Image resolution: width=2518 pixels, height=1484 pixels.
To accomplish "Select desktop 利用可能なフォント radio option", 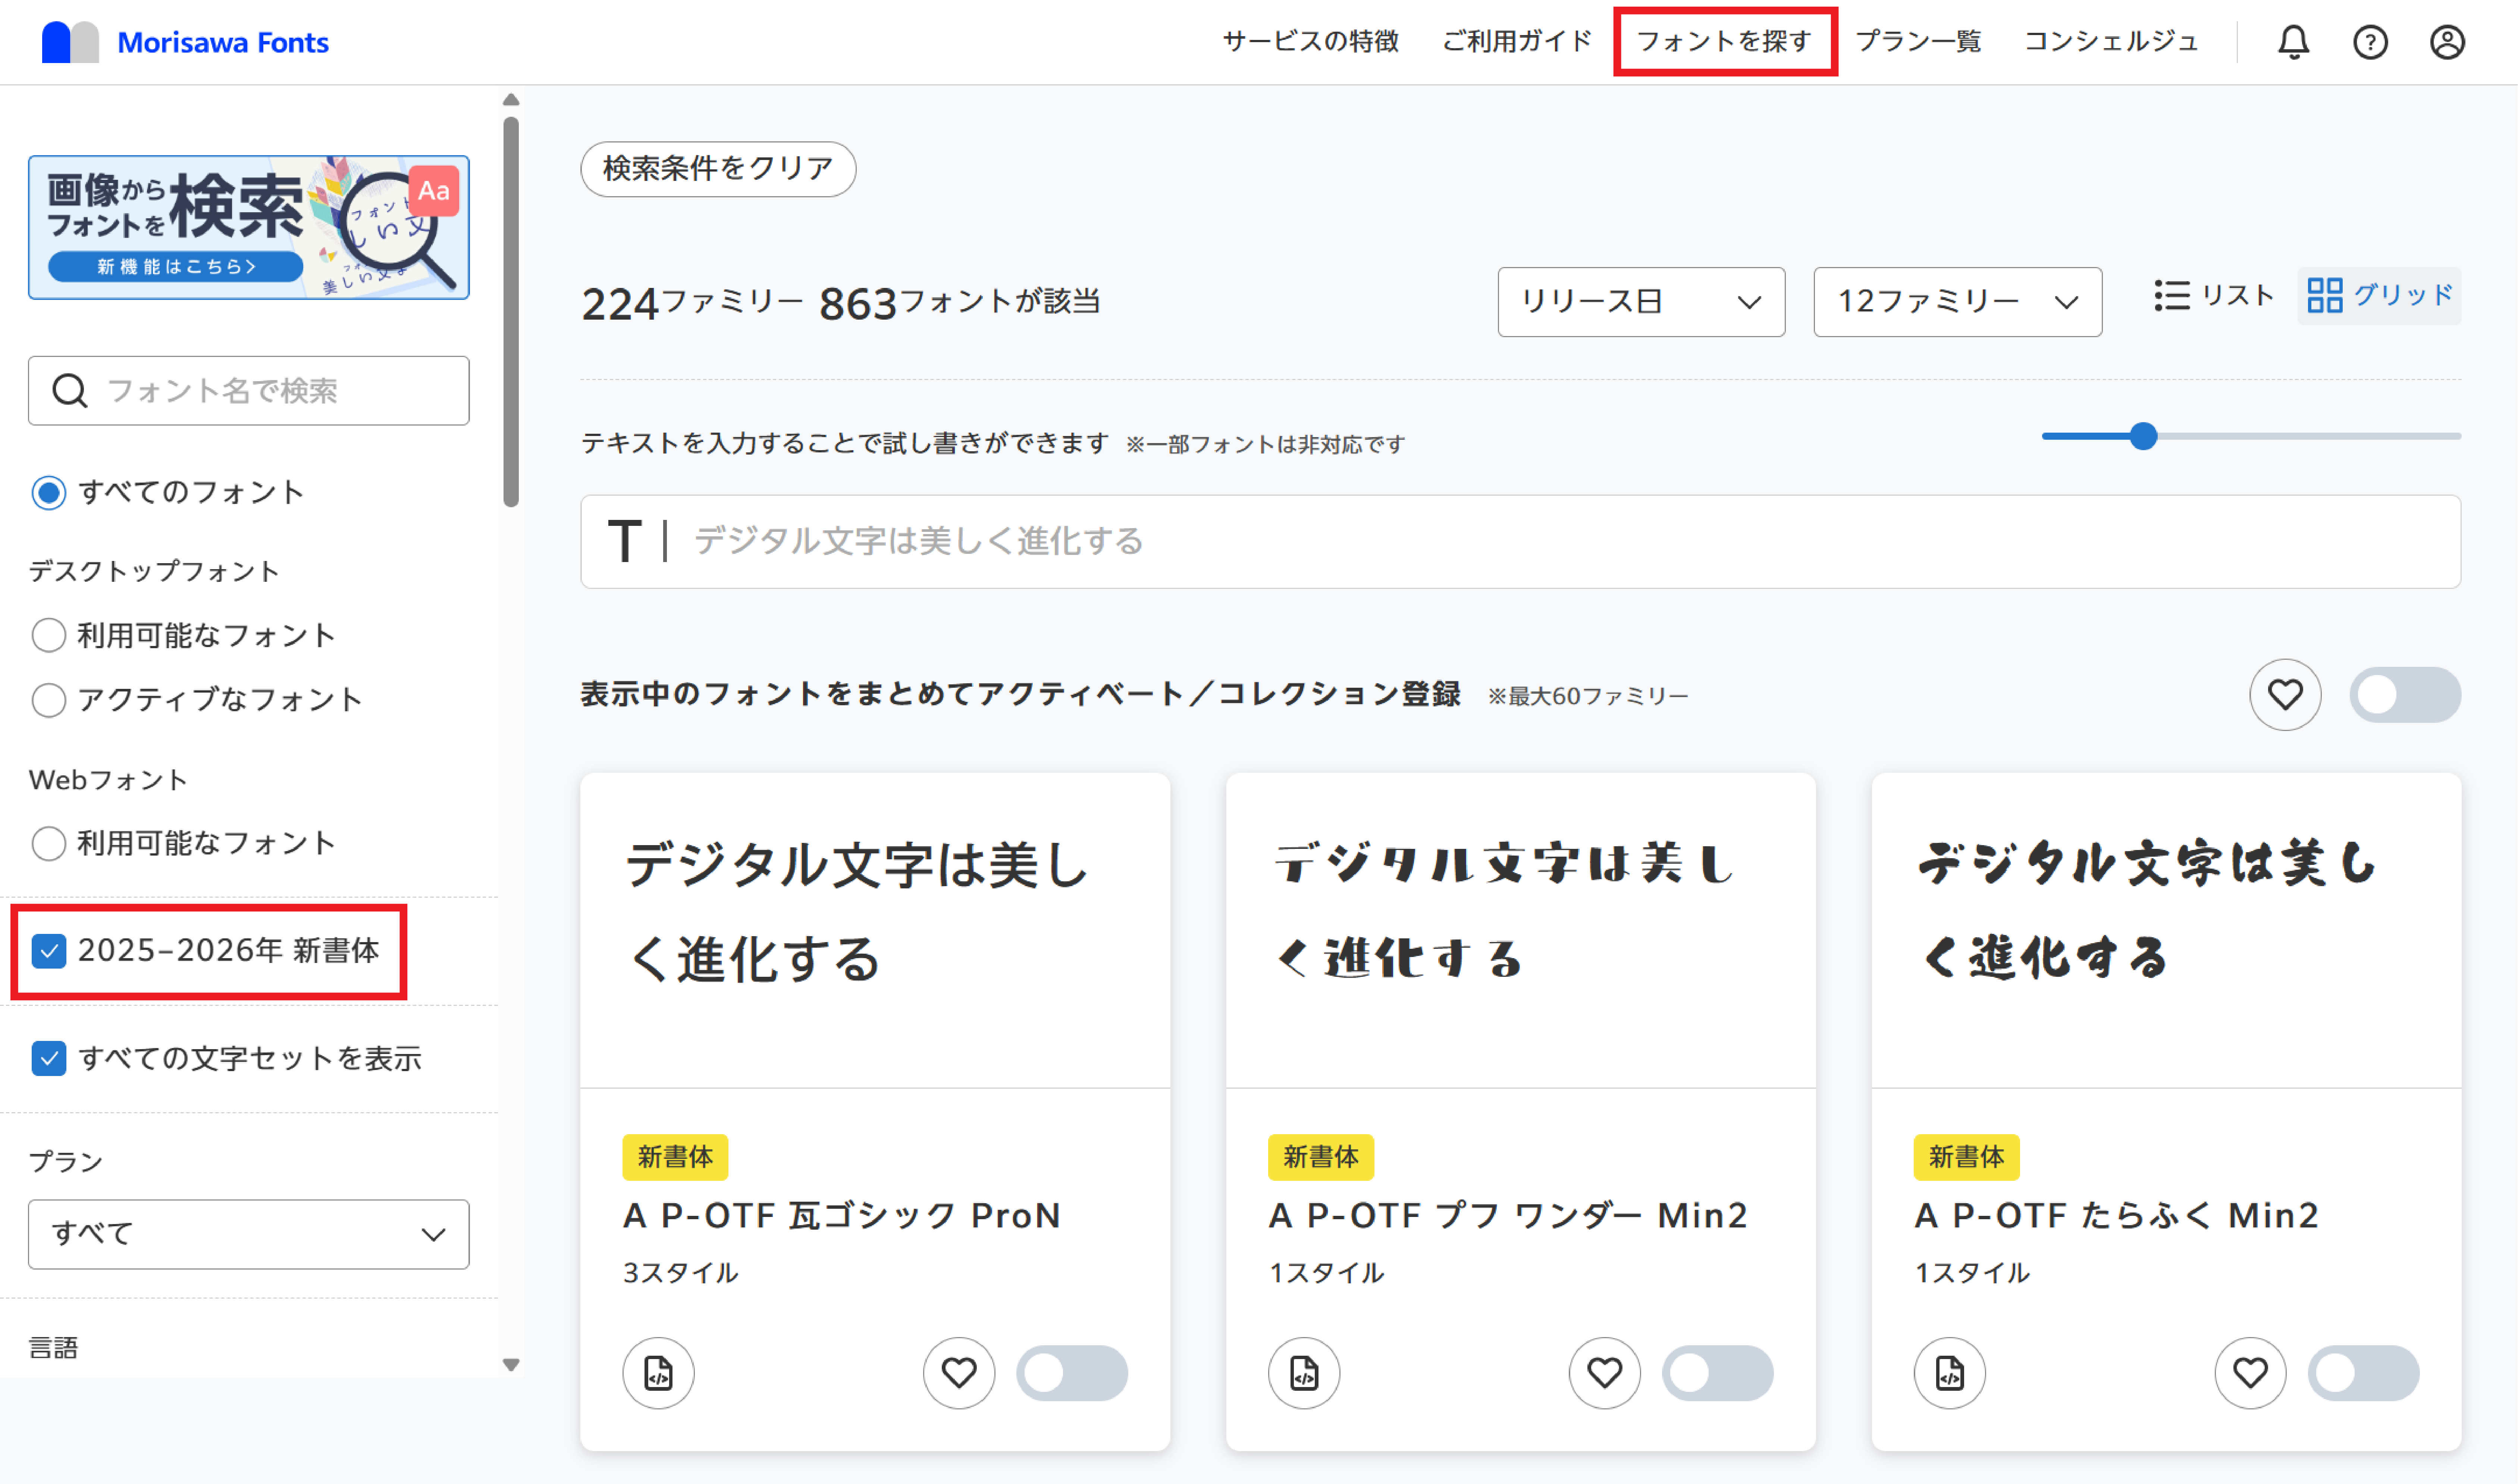I will [49, 635].
